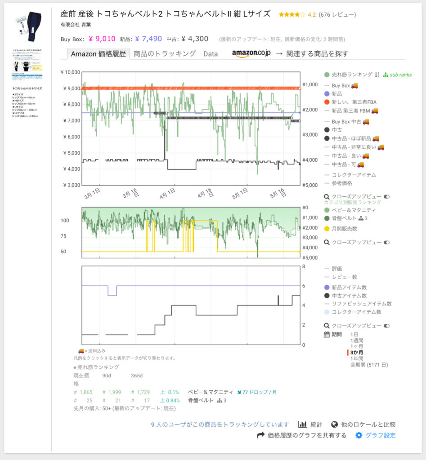
Task: Click the 77 ドロップ / 月 link
Action: click(257, 392)
